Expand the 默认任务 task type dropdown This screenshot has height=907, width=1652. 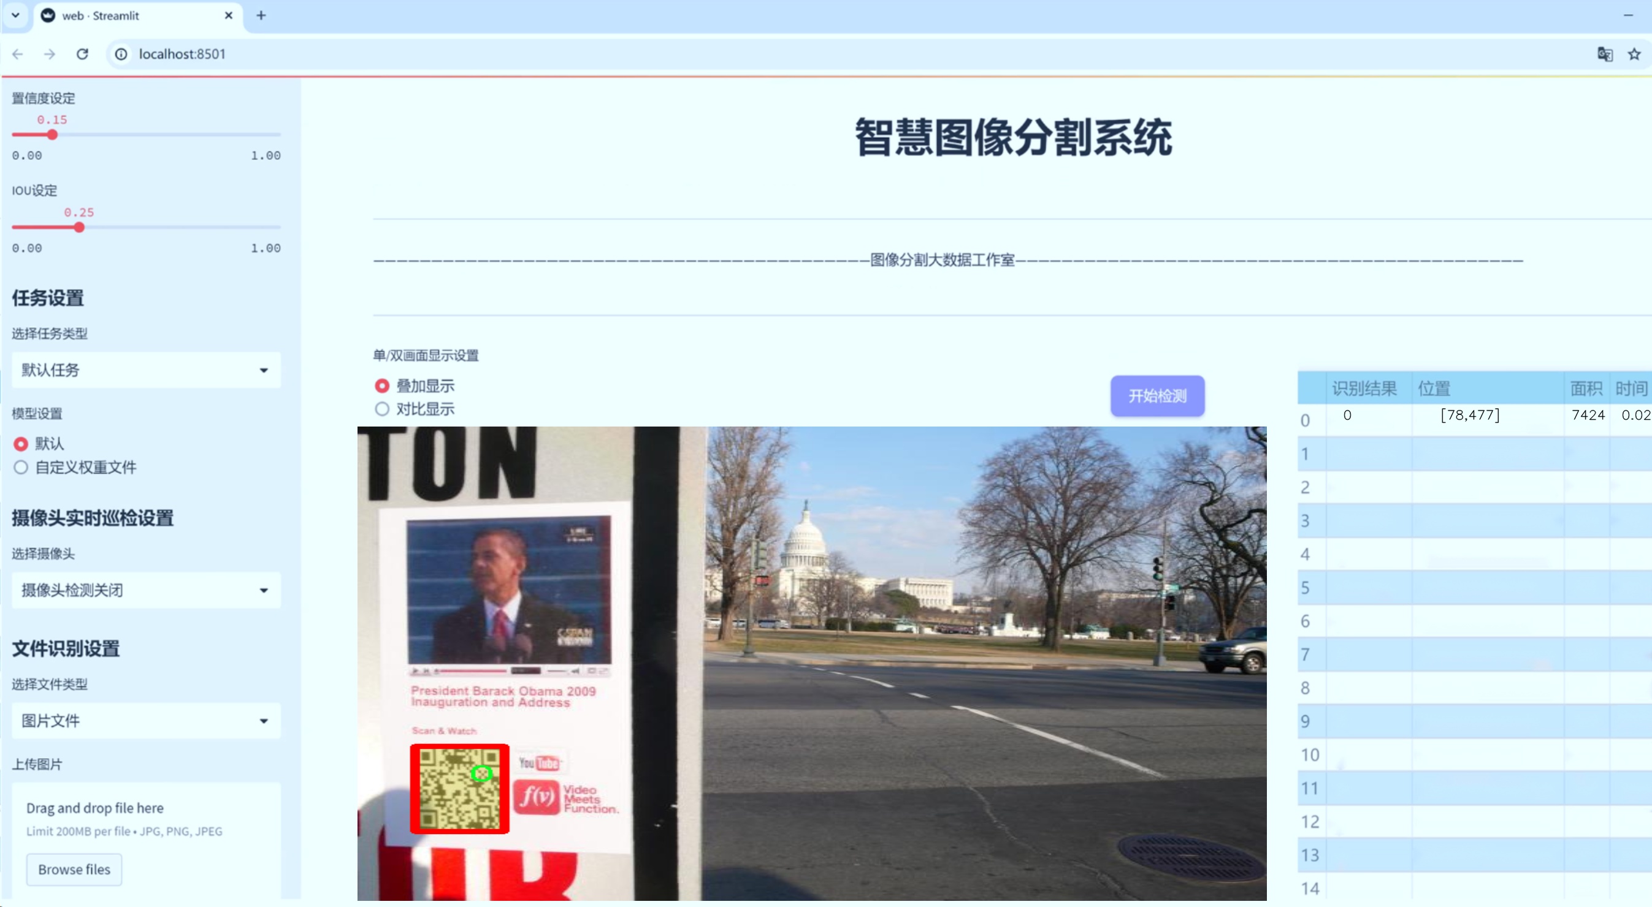click(x=146, y=370)
